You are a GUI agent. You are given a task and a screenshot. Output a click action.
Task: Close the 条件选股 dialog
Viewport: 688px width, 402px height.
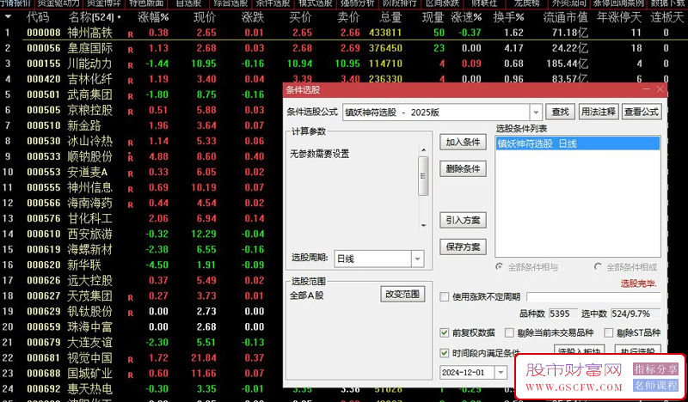(x=660, y=89)
